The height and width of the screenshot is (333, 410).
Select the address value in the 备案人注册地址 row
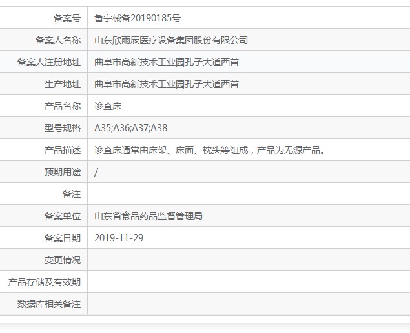click(x=167, y=62)
